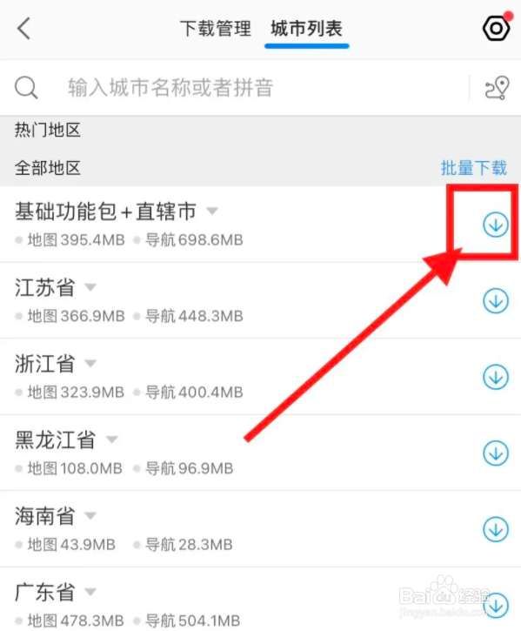Download the 黑龙江省 offline map
Screen dimensions: 521x631
tap(495, 453)
